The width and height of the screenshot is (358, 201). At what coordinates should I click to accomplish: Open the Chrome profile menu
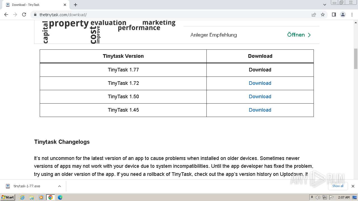click(343, 15)
